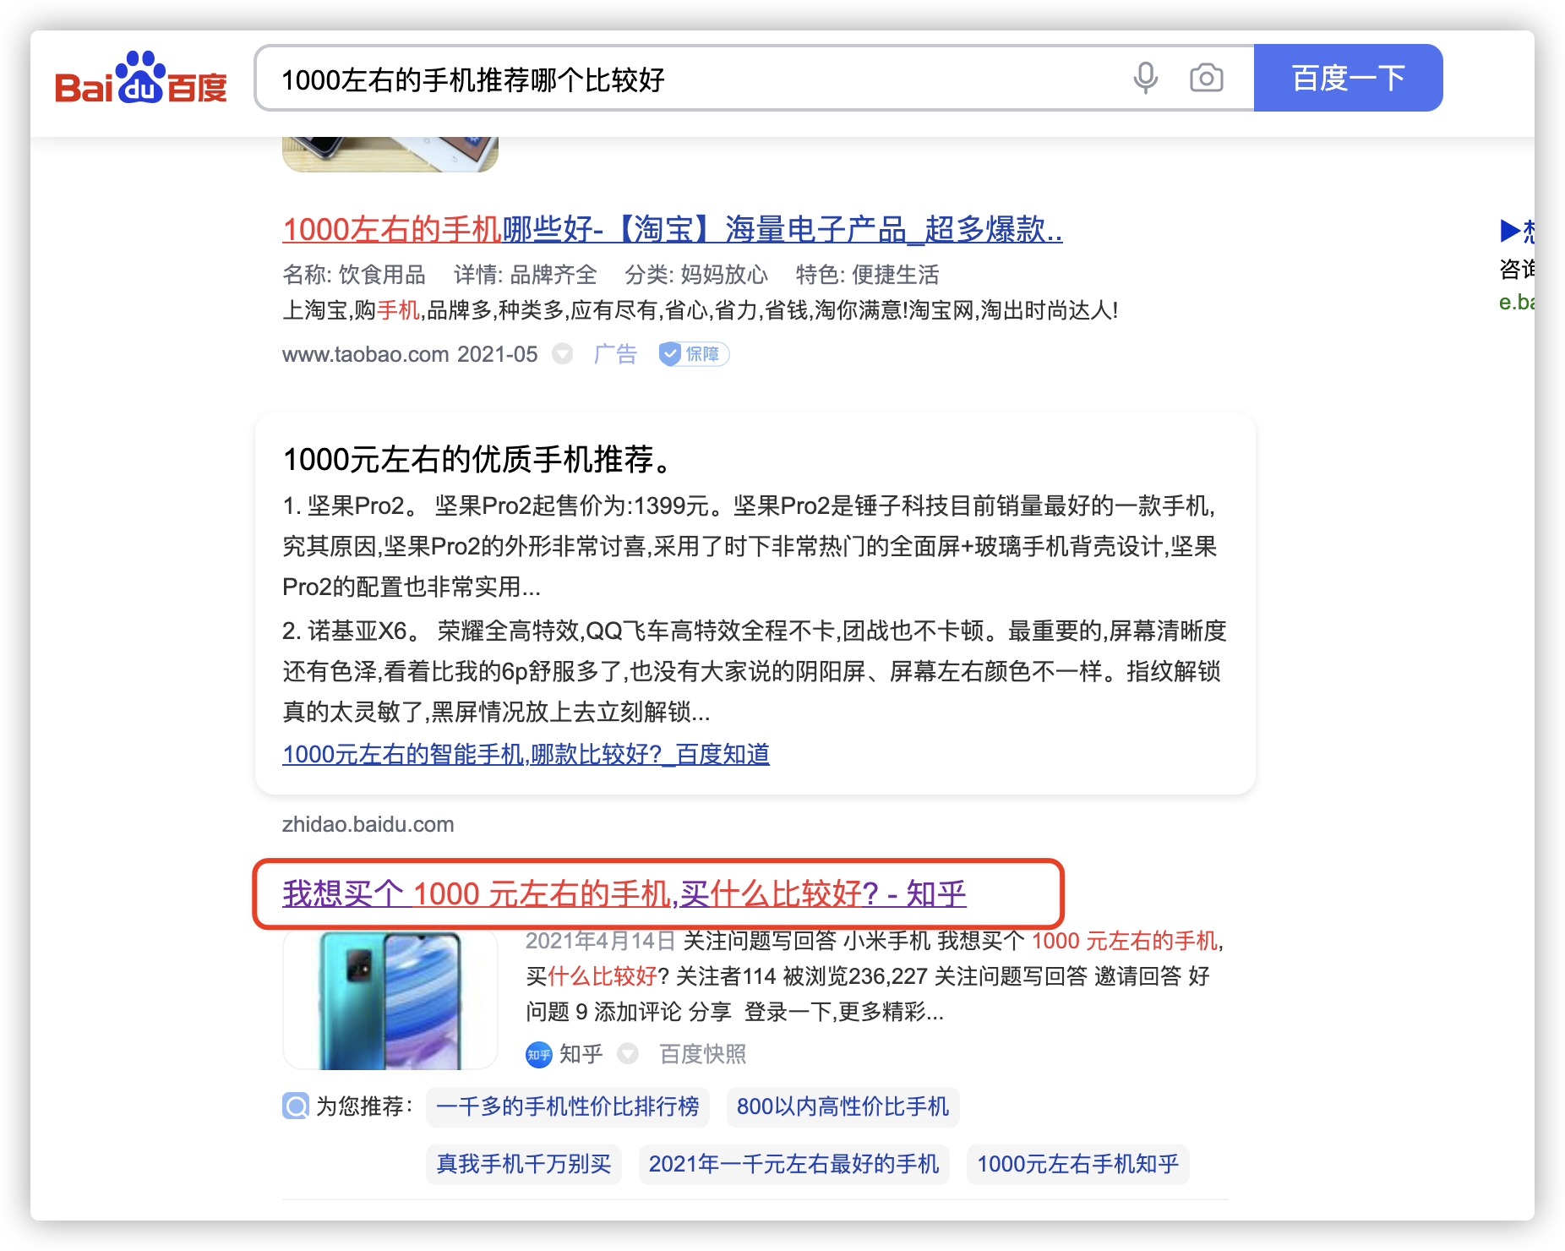The width and height of the screenshot is (1565, 1251).
Task: Open 百度快照 cached page
Action: (x=702, y=1054)
